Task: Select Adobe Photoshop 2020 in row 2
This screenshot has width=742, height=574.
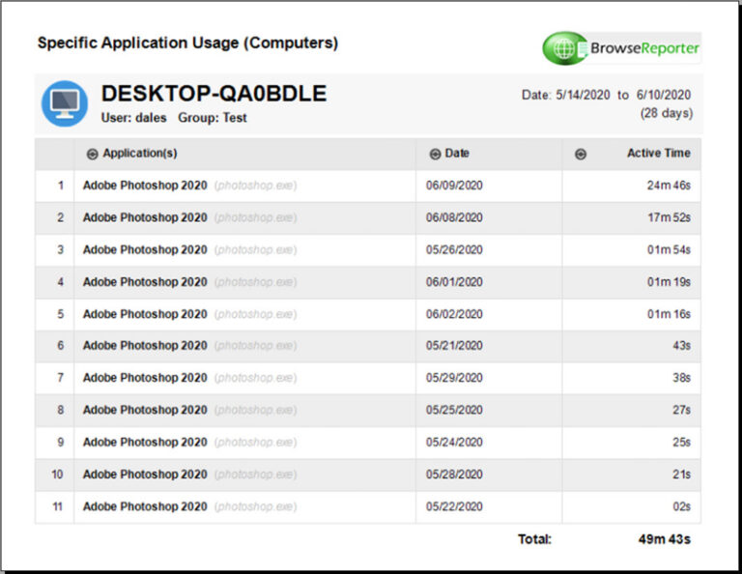Action: 145,217
